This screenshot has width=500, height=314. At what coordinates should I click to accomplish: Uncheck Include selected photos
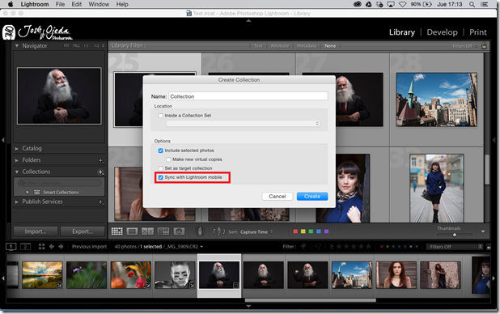point(161,151)
